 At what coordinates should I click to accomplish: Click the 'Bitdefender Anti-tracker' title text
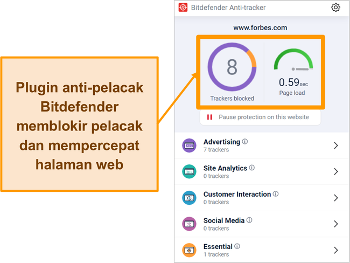point(228,8)
